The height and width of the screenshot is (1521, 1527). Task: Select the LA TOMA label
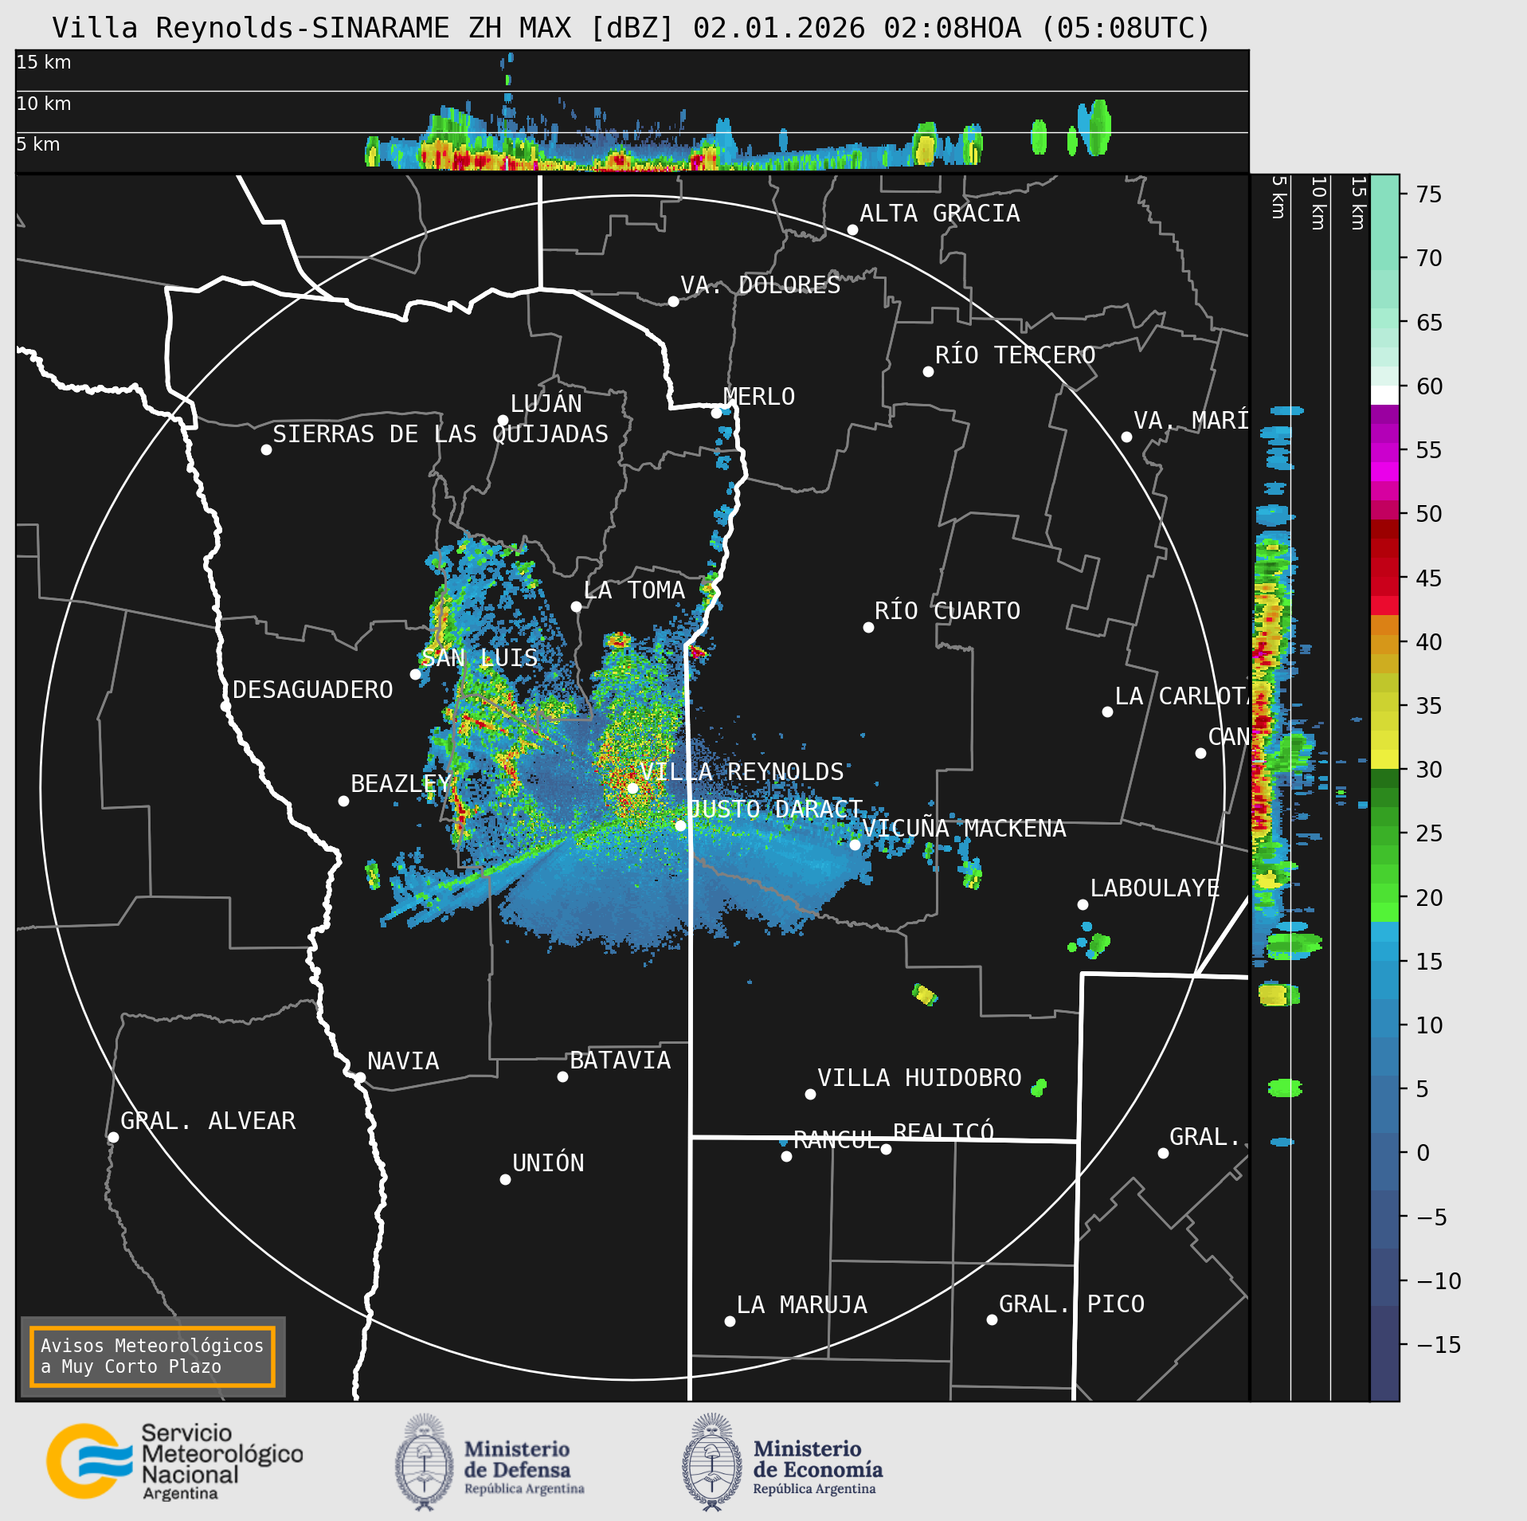[634, 590]
